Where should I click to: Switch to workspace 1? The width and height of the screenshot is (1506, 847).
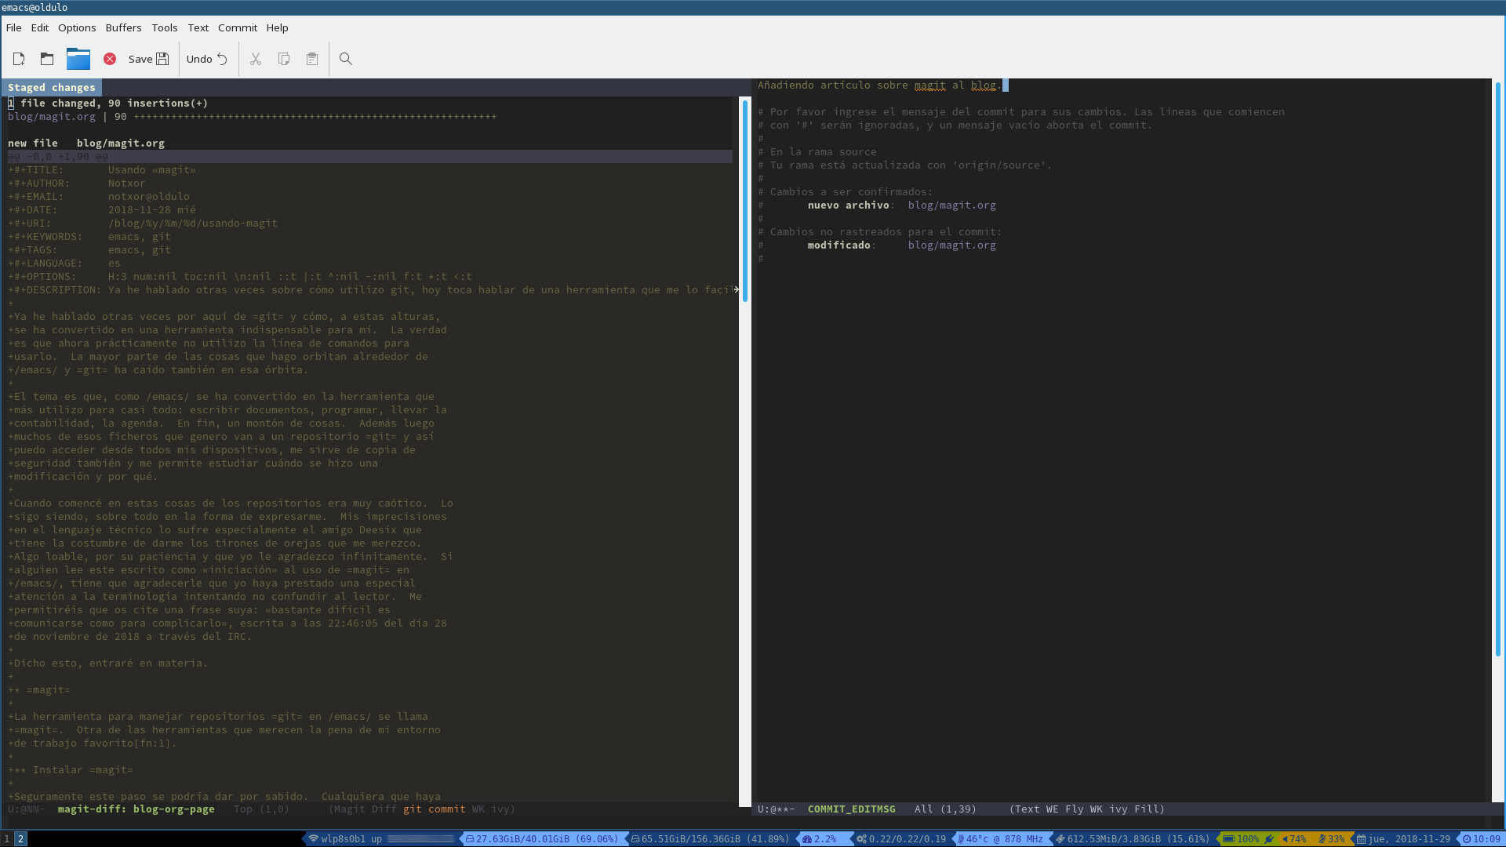[7, 839]
